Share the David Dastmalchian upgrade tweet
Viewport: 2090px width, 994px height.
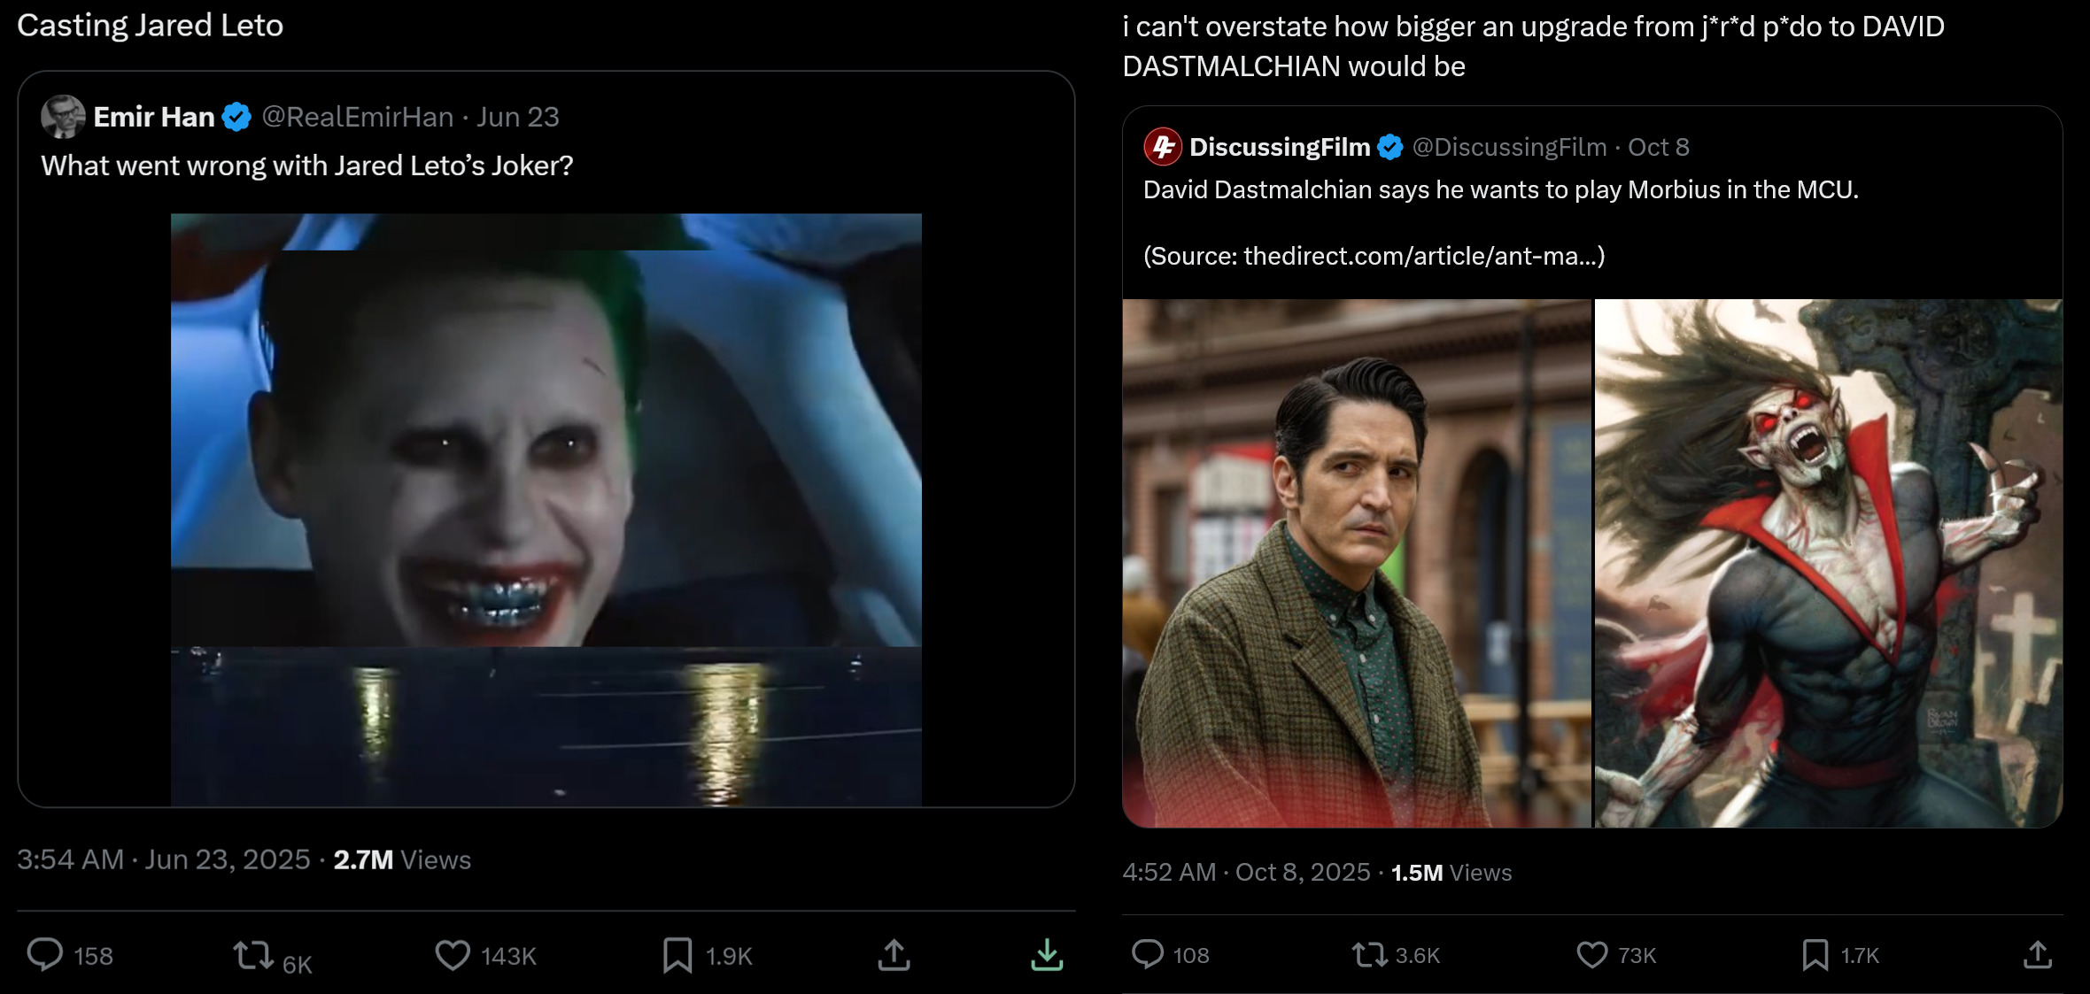click(x=2037, y=954)
